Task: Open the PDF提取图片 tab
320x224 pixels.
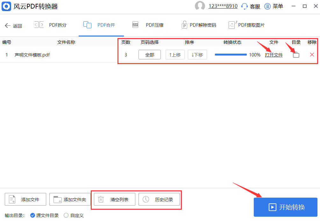Action: (x=246, y=25)
